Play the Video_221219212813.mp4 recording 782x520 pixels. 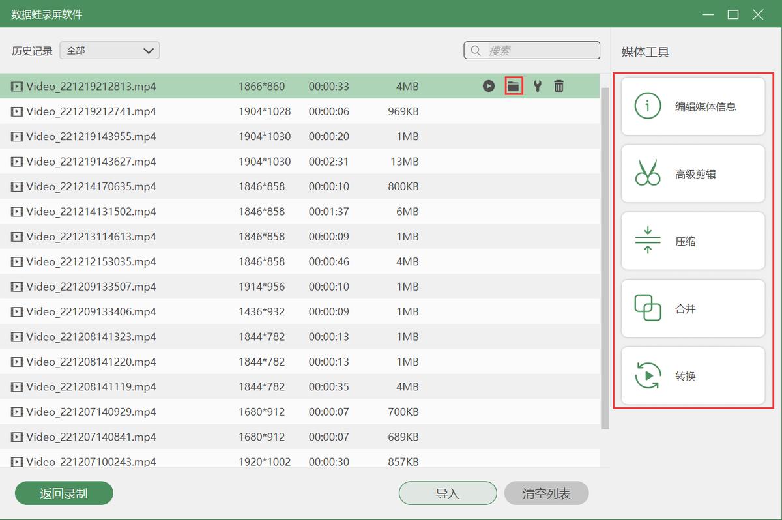[489, 85]
